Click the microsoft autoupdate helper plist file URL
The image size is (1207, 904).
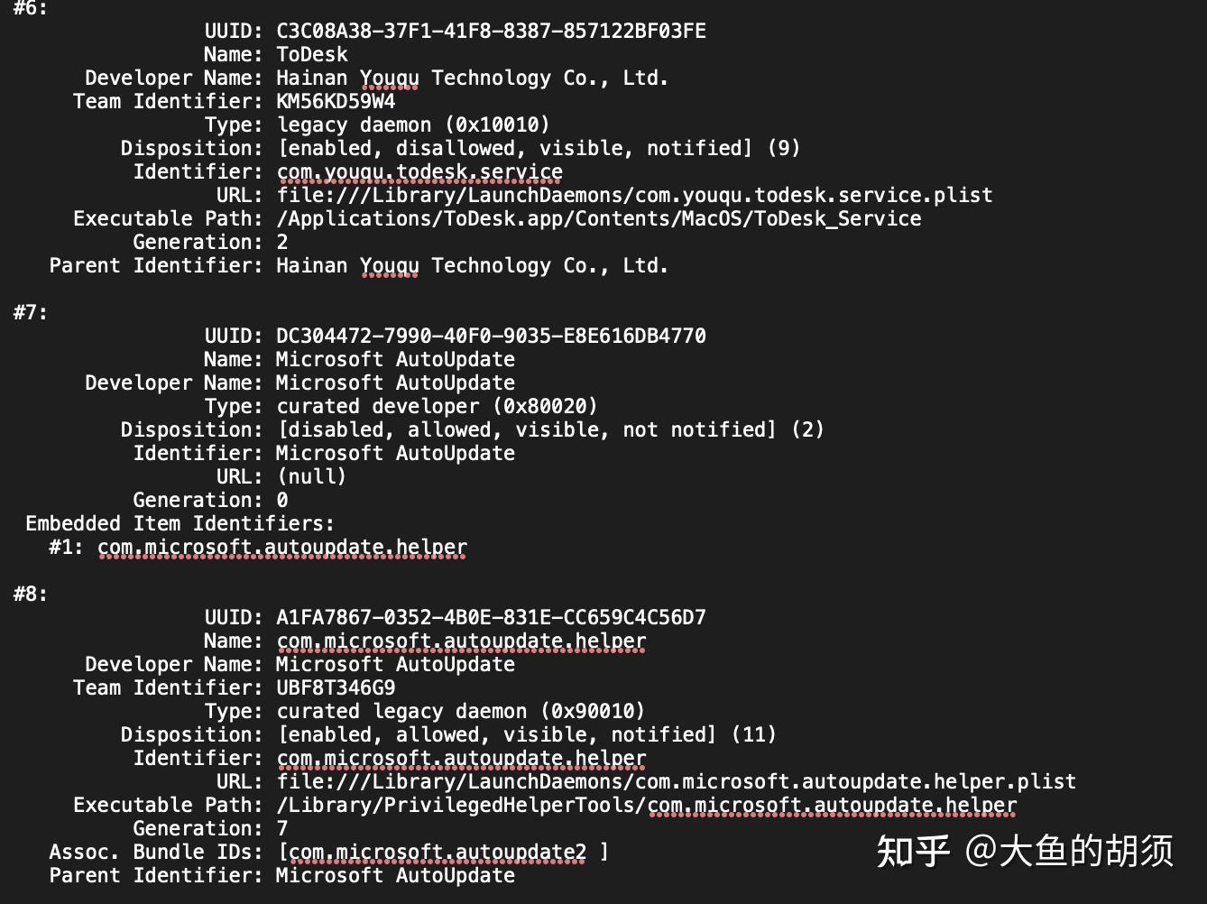(676, 781)
